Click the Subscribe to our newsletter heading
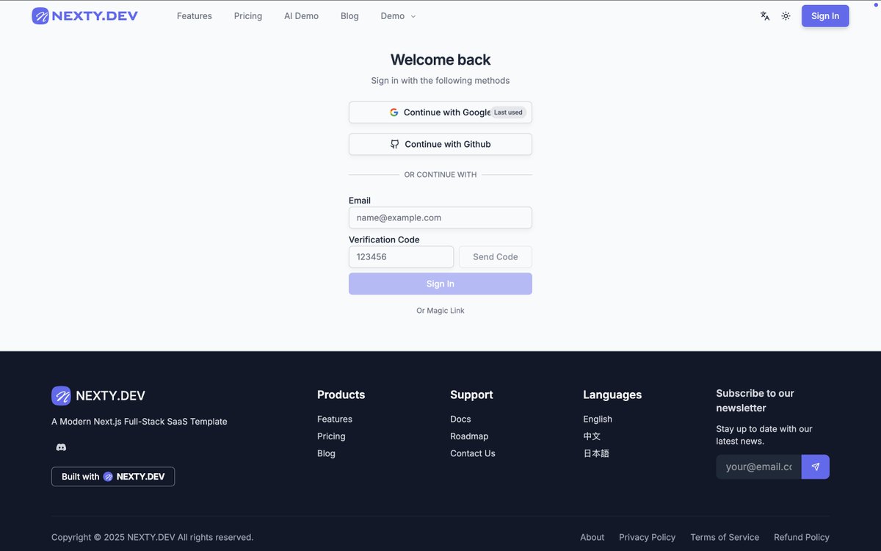Screen dimensions: 881x551 point(755,400)
